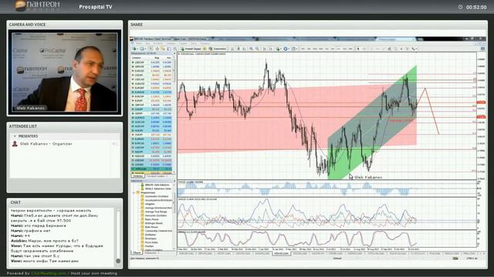Open the Profiles dropdown arrow

pyautogui.click(x=145, y=49)
